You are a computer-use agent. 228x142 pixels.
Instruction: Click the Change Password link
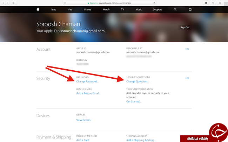87,81
